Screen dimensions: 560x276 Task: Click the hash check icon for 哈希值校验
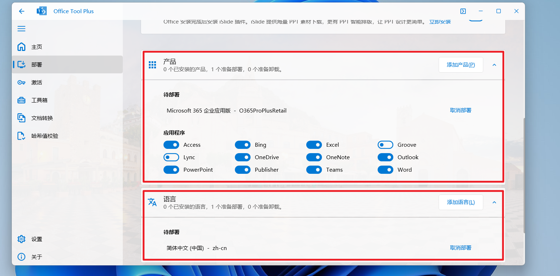21,136
